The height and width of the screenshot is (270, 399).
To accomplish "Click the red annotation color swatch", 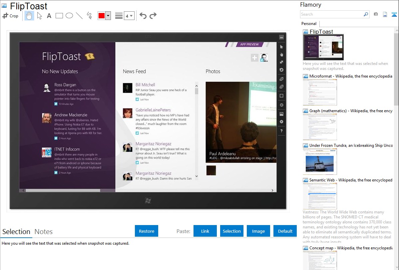I will [102, 16].
